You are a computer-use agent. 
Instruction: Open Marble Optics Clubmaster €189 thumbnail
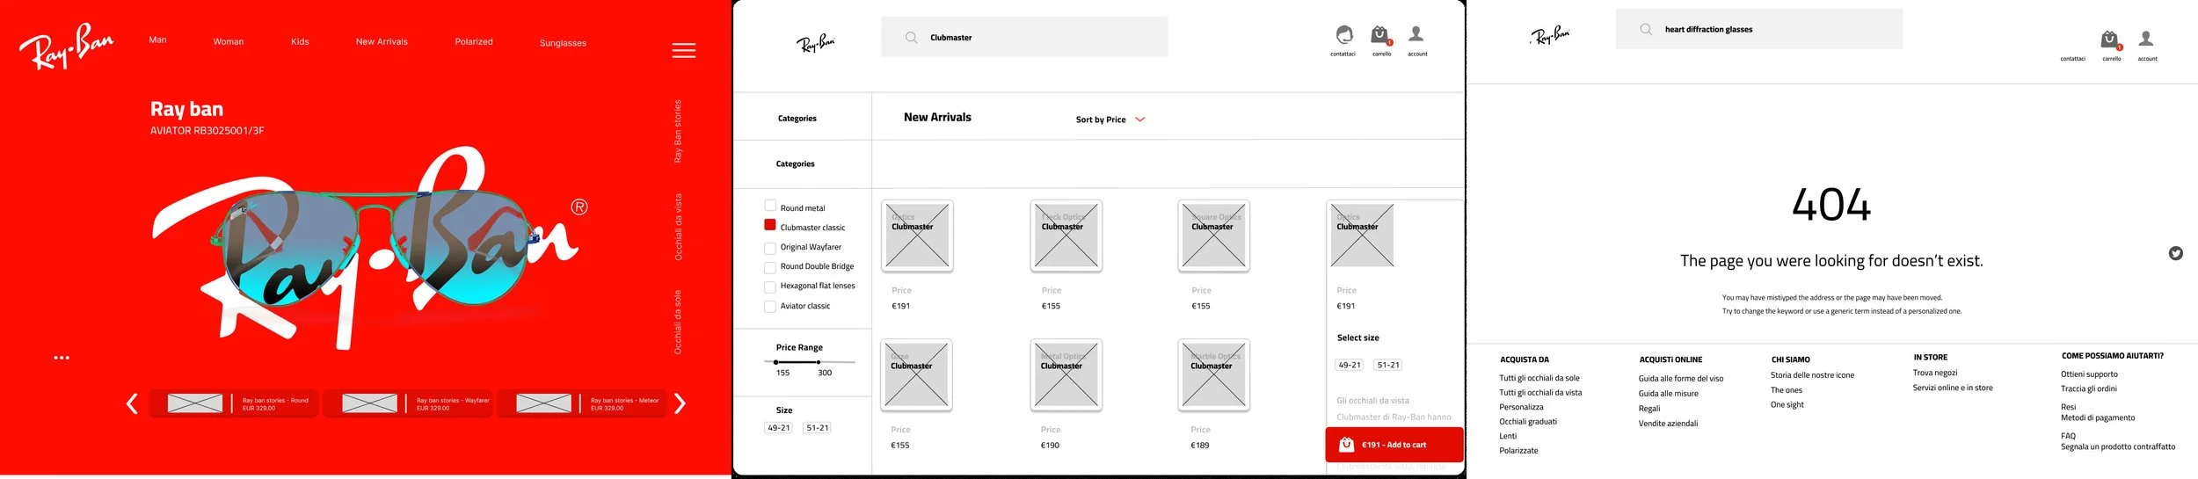point(1213,375)
